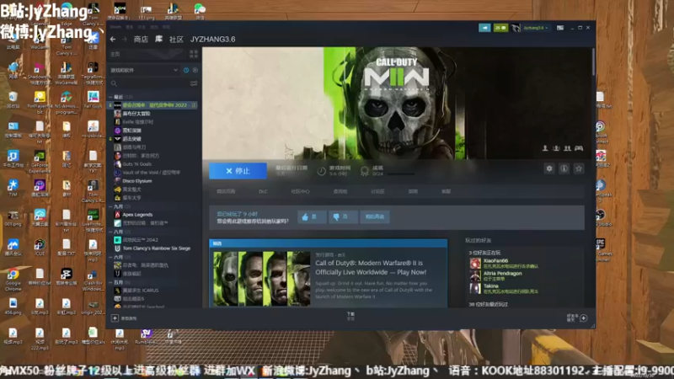Screen dimensions: 674x379
Task: Click the library search field
Action: pyautogui.click(x=148, y=83)
